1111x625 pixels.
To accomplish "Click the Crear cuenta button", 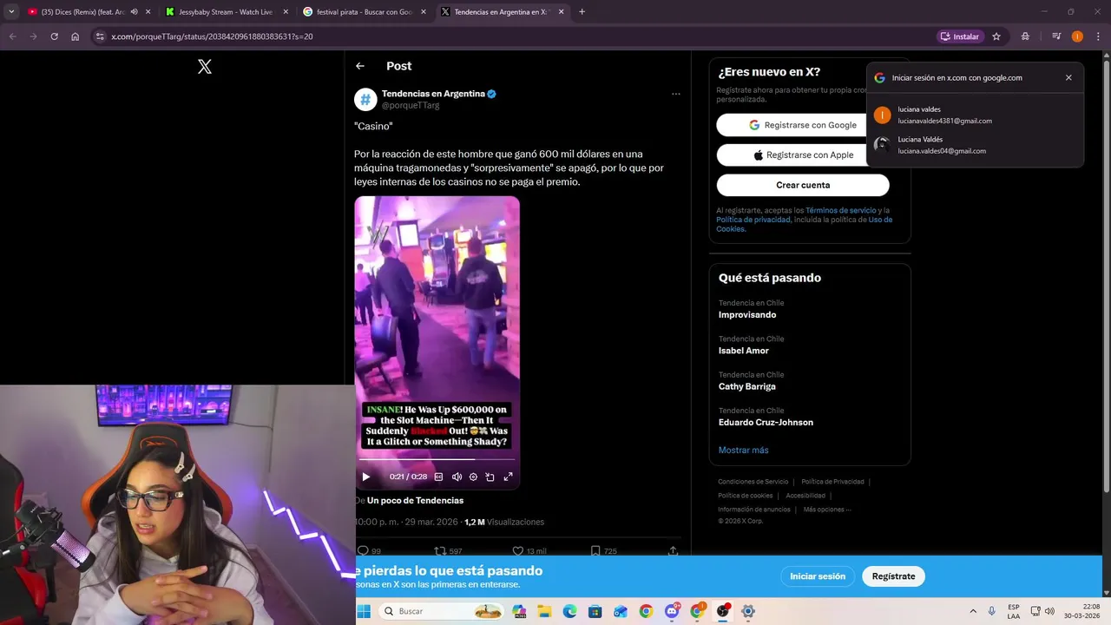I will (x=803, y=185).
